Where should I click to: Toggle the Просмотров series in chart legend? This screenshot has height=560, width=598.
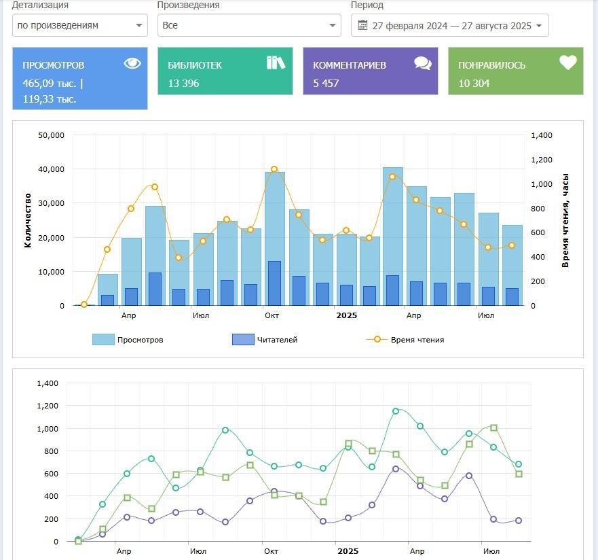140,340
